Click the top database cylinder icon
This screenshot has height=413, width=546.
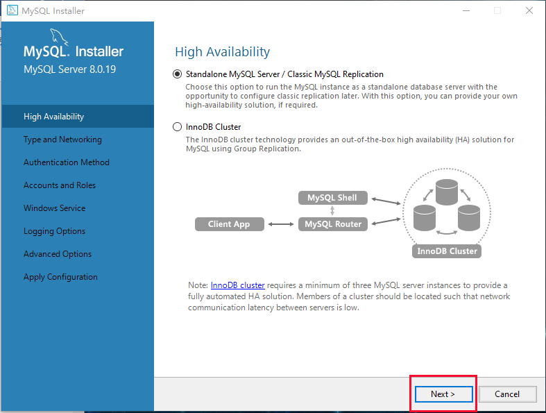coord(447,192)
